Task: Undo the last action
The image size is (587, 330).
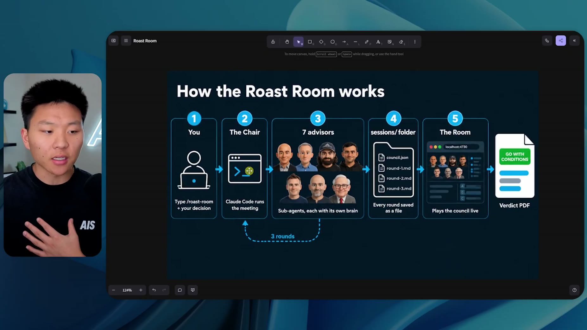Action: coord(154,290)
